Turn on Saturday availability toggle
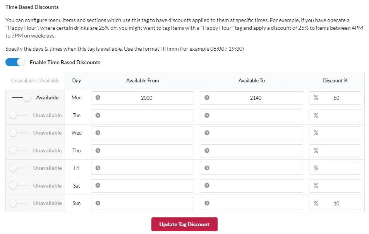The height and width of the screenshot is (234, 369). coord(18,186)
